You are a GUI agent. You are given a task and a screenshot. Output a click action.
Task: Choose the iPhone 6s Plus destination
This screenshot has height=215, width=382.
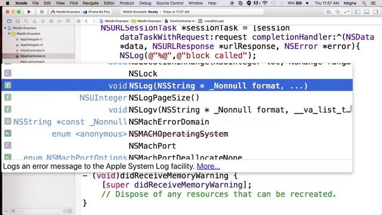97,12
